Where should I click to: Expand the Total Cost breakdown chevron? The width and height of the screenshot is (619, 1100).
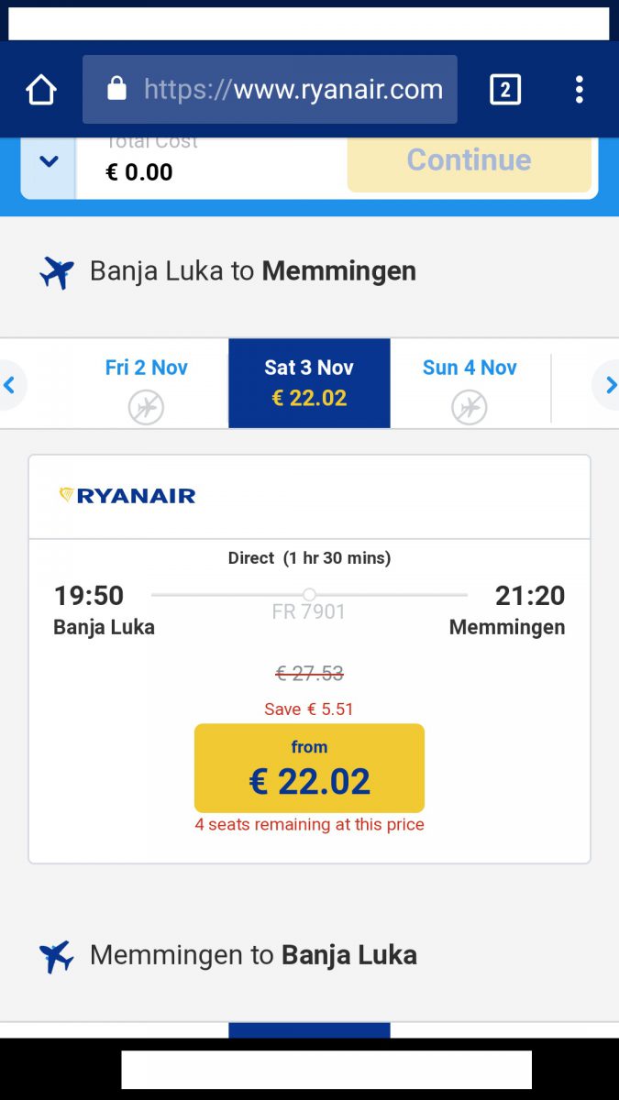49,162
